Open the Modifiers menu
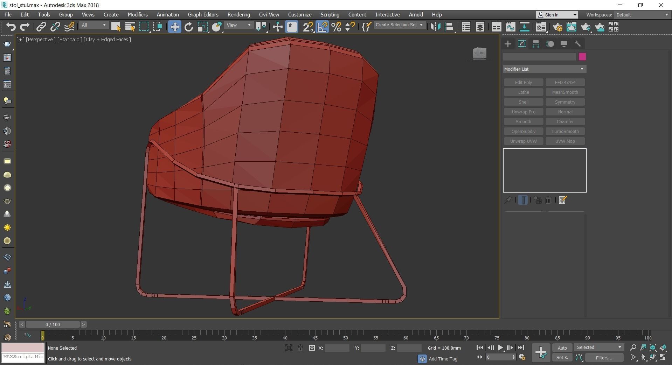The width and height of the screenshot is (672, 365). click(138, 15)
